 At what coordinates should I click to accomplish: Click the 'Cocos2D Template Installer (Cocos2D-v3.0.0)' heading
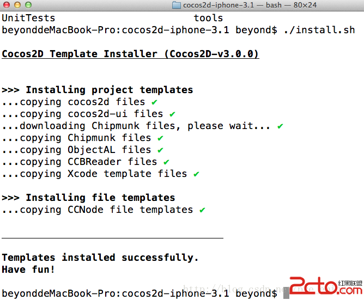[130, 54]
